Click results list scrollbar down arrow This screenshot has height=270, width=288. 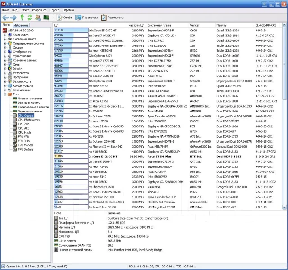(284, 207)
